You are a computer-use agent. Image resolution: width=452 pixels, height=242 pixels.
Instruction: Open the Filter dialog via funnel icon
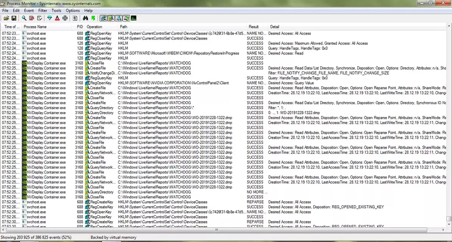[x=50, y=18]
